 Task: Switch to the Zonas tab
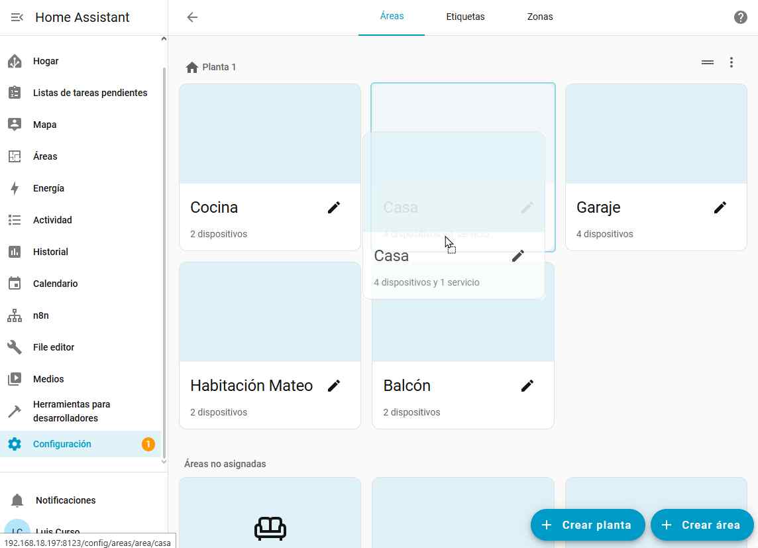(x=540, y=17)
